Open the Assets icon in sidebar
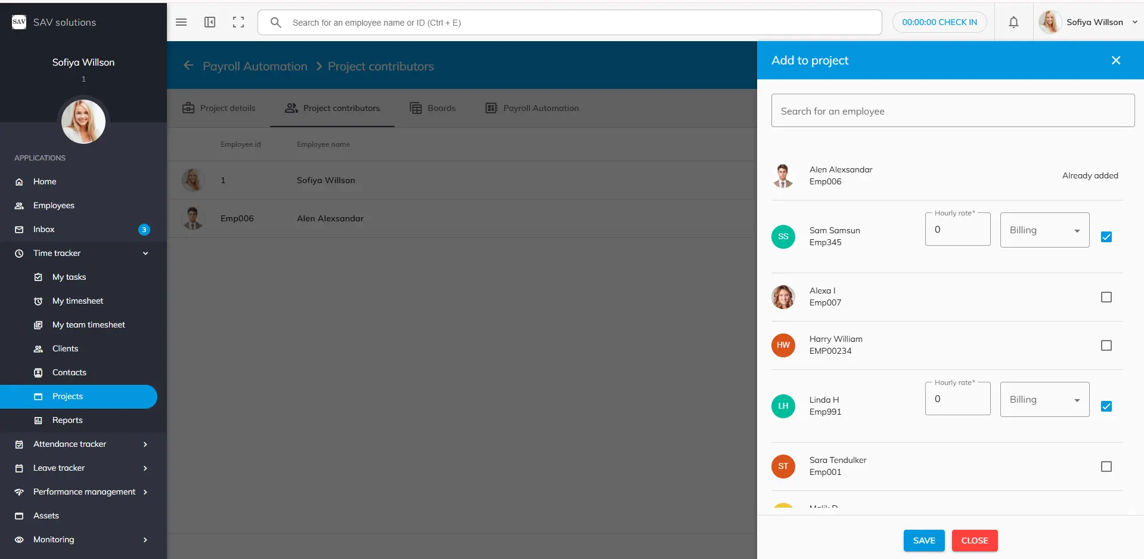Image resolution: width=1144 pixels, height=559 pixels. [x=19, y=516]
